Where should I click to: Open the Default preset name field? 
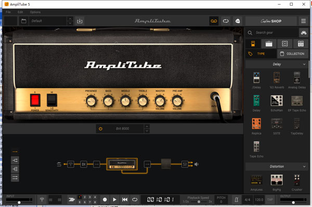48,21
